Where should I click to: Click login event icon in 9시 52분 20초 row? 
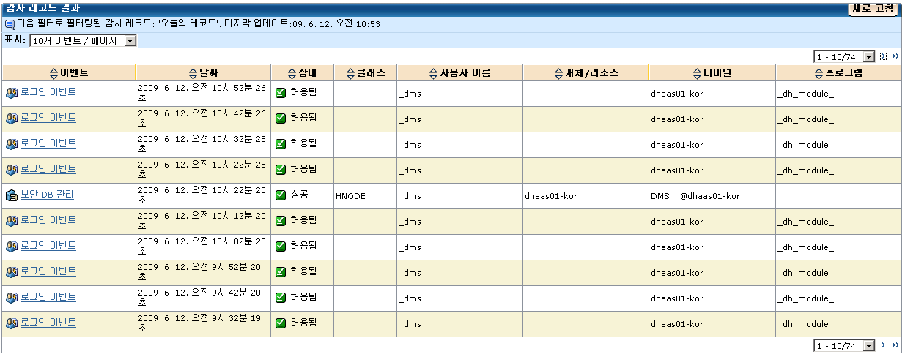(x=11, y=272)
